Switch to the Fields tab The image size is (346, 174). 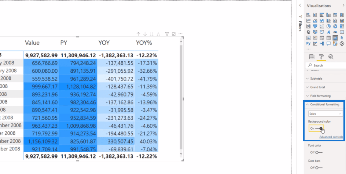312,57
